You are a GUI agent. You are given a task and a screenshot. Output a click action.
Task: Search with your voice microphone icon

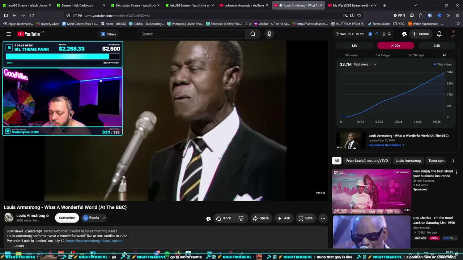pos(269,34)
